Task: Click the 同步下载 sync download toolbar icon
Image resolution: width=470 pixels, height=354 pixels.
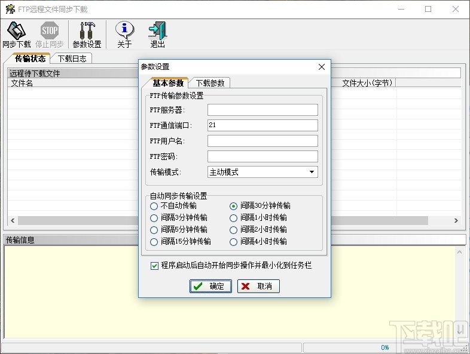Action: tap(17, 35)
